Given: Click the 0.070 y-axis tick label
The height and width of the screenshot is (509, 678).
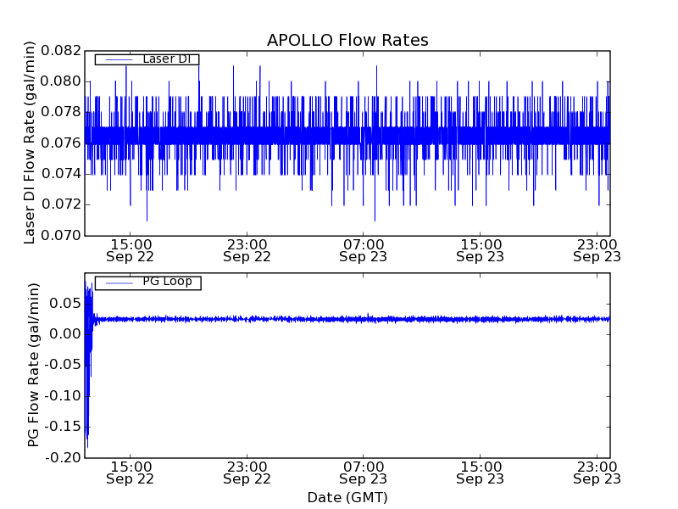Looking at the screenshot, I should 61,236.
